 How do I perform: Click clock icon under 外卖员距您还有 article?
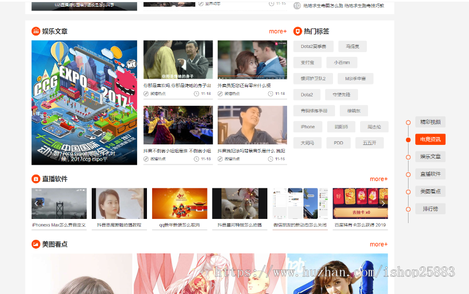click(x=270, y=94)
